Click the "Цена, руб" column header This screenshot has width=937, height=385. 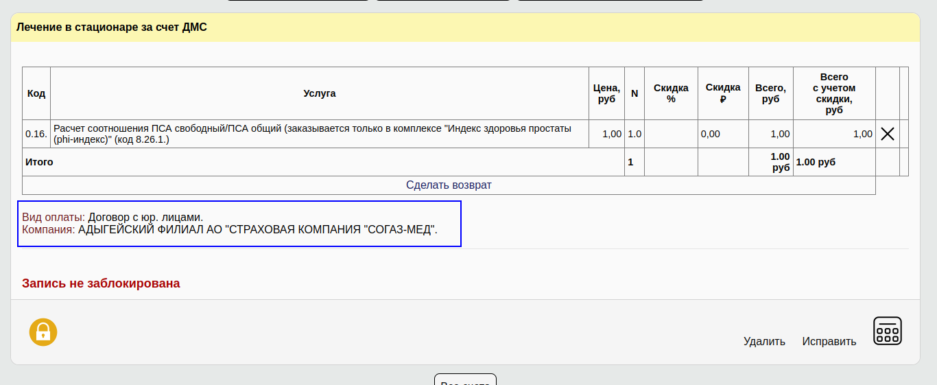[606, 93]
